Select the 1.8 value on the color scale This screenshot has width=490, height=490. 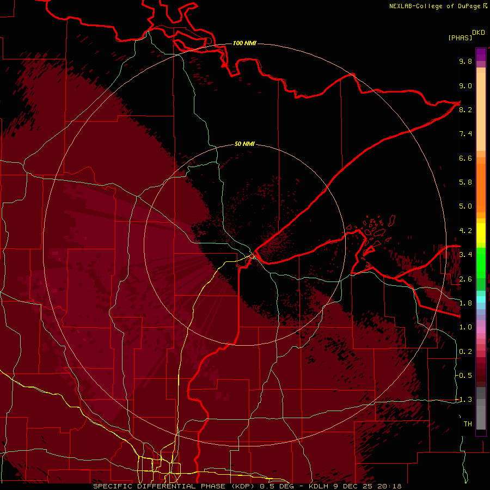click(x=465, y=303)
